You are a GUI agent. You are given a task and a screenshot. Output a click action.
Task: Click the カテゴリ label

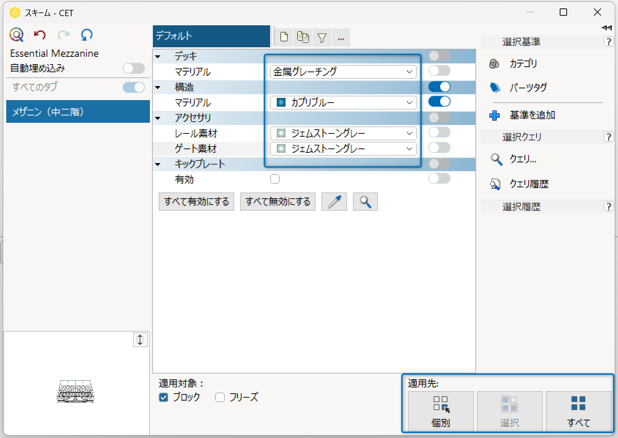(523, 64)
